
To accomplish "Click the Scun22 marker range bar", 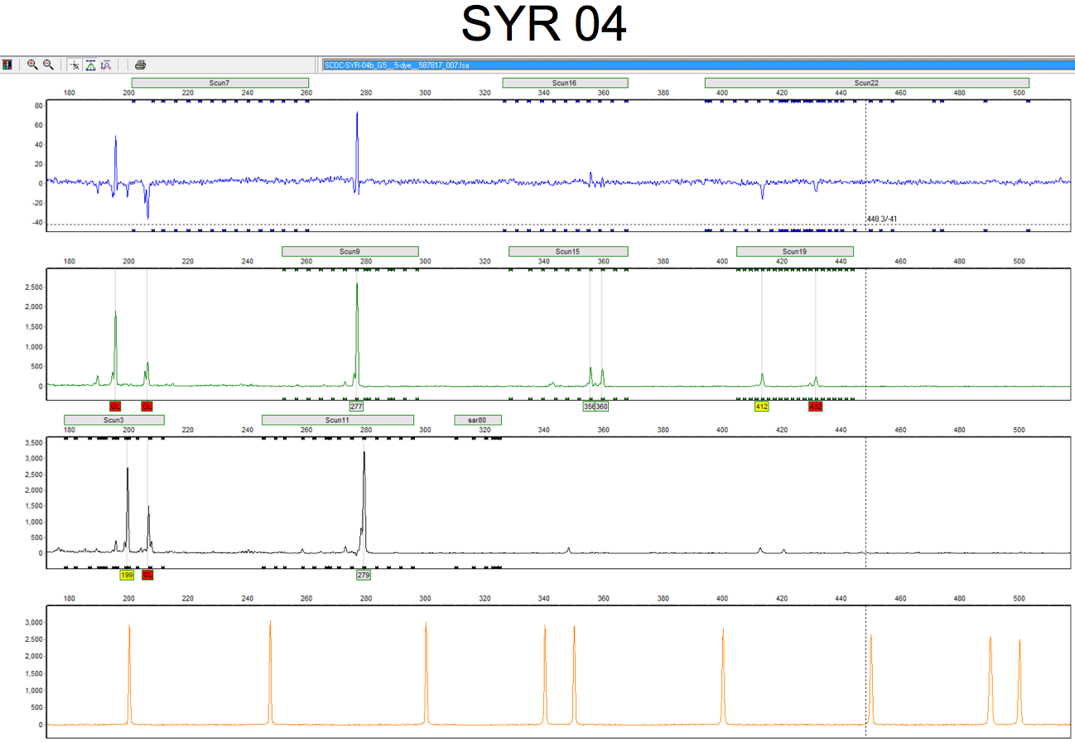I will [866, 83].
